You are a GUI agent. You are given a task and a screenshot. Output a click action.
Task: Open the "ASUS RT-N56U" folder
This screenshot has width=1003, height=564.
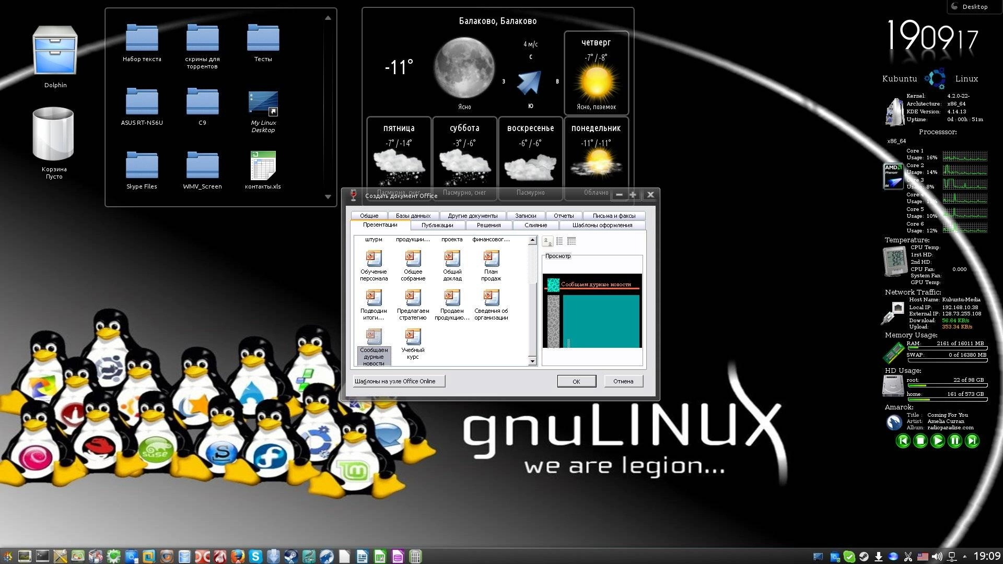(x=142, y=107)
